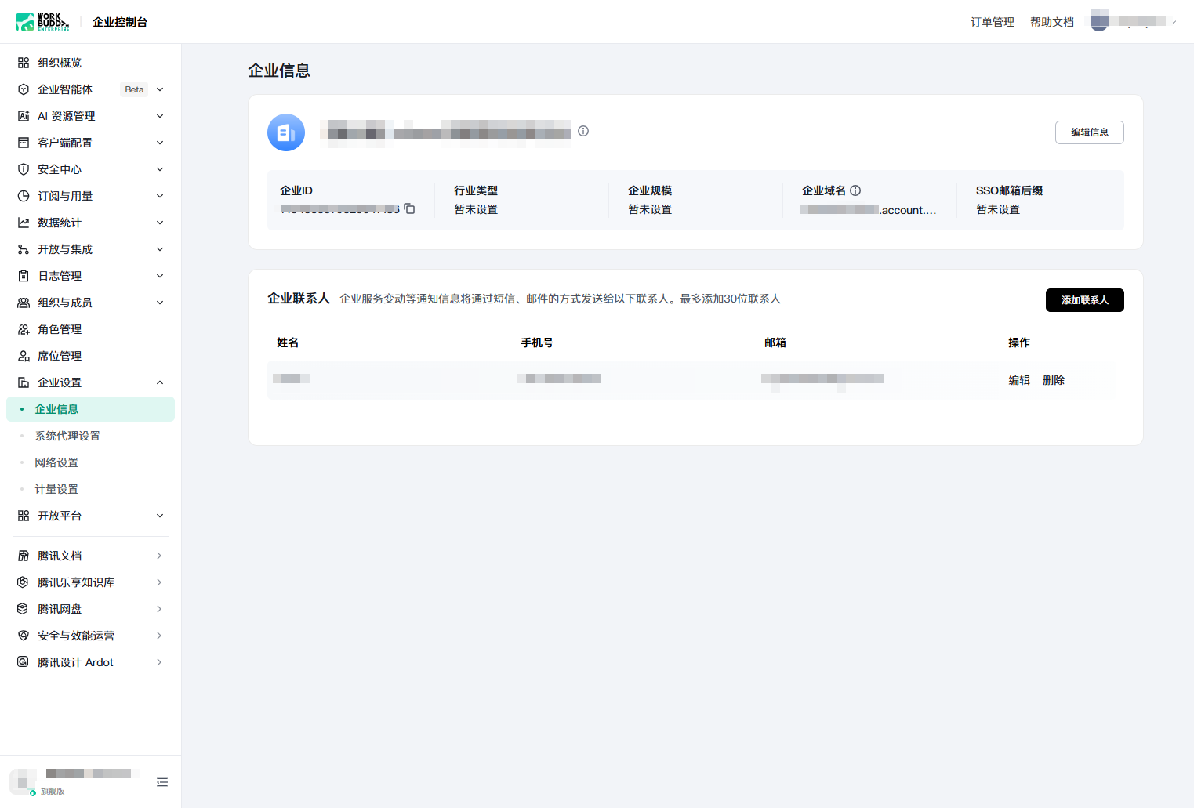The image size is (1194, 808).
Task: Click the 腾讯网盘 icon
Action: pyautogui.click(x=24, y=609)
